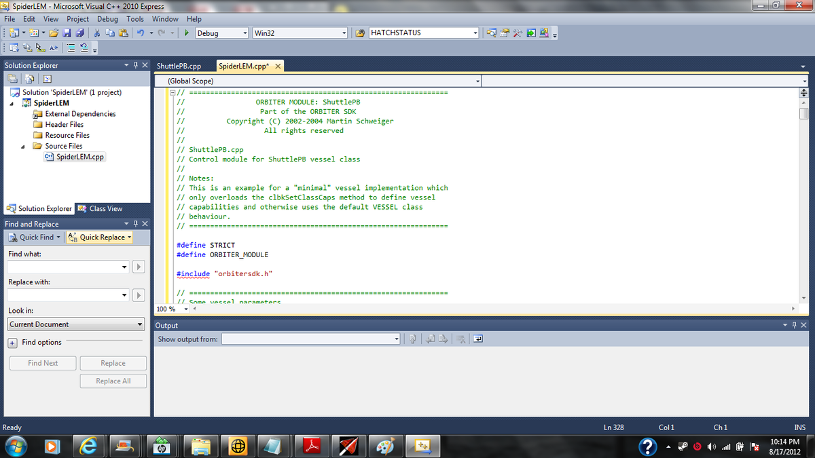The width and height of the screenshot is (815, 458).
Task: Open the Look in Current Document dropdown
Action: pyautogui.click(x=140, y=324)
